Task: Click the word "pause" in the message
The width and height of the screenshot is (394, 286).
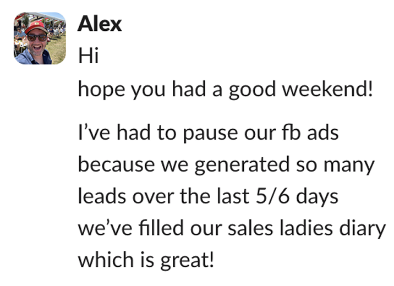Action: point(210,134)
